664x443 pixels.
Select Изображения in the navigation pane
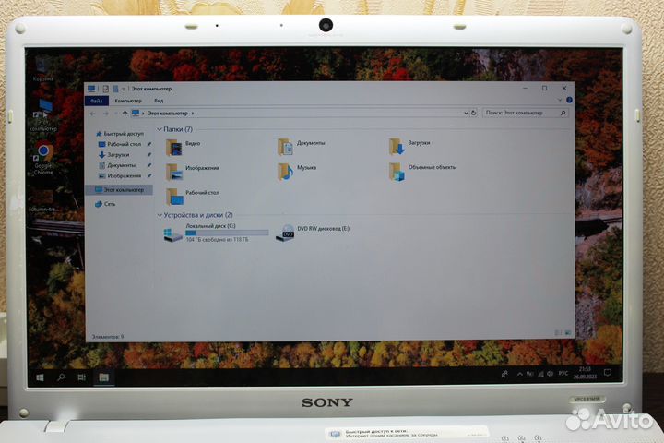click(x=120, y=175)
